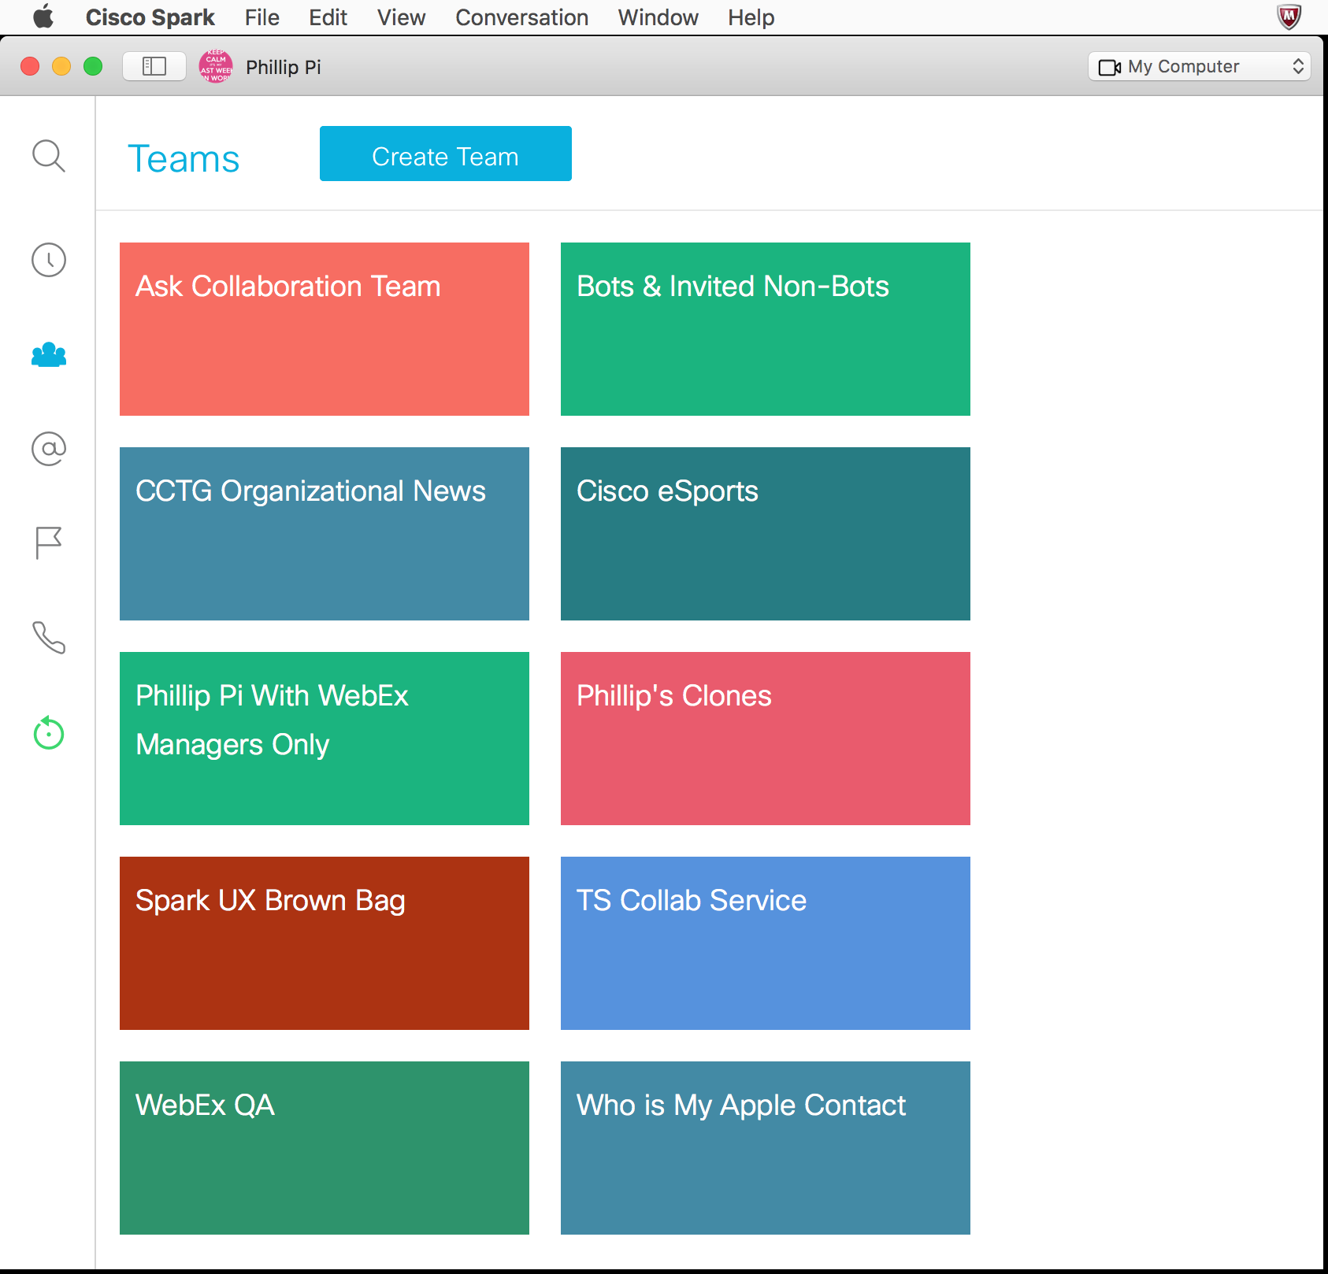Open the Cisco eSports team
This screenshot has width=1328, height=1274.
point(765,534)
